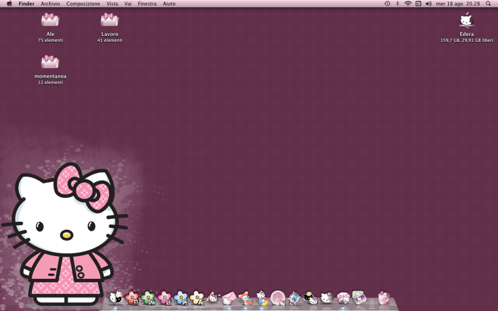Launch Dreamweaver (Dw) from the dock

pos(149,299)
